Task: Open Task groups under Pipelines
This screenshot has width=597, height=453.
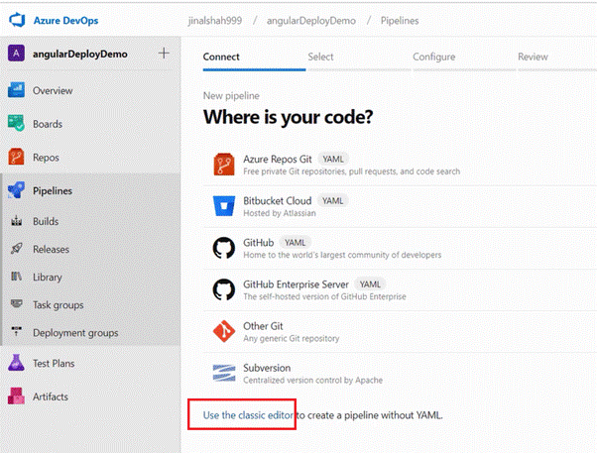Action: [x=58, y=305]
